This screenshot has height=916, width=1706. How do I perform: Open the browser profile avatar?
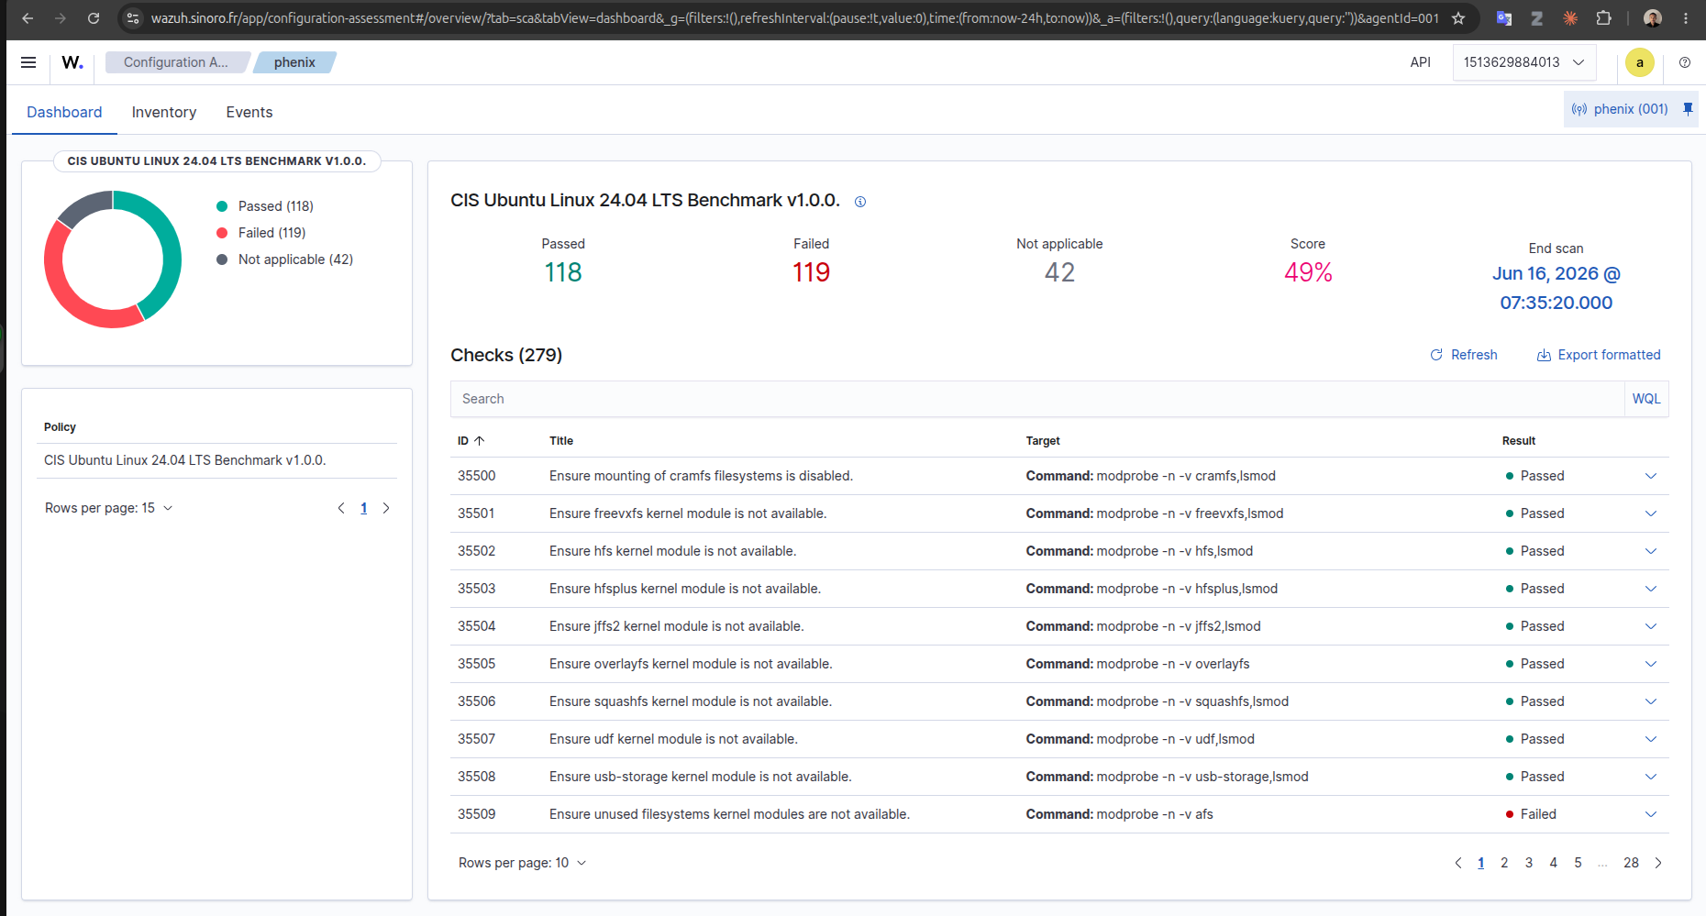pyautogui.click(x=1653, y=18)
